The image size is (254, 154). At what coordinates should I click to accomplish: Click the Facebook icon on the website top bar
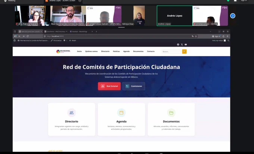pyautogui.click(x=178, y=45)
